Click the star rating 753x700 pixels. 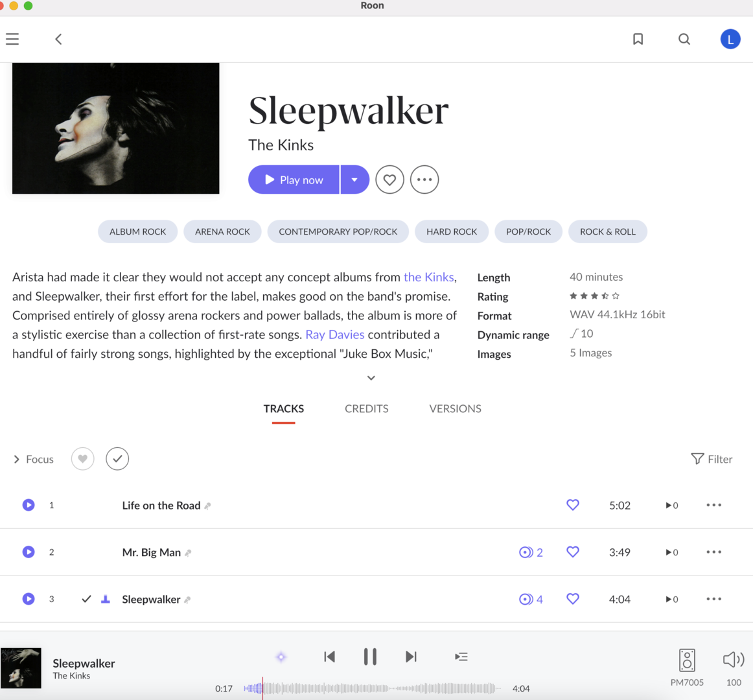pos(594,296)
